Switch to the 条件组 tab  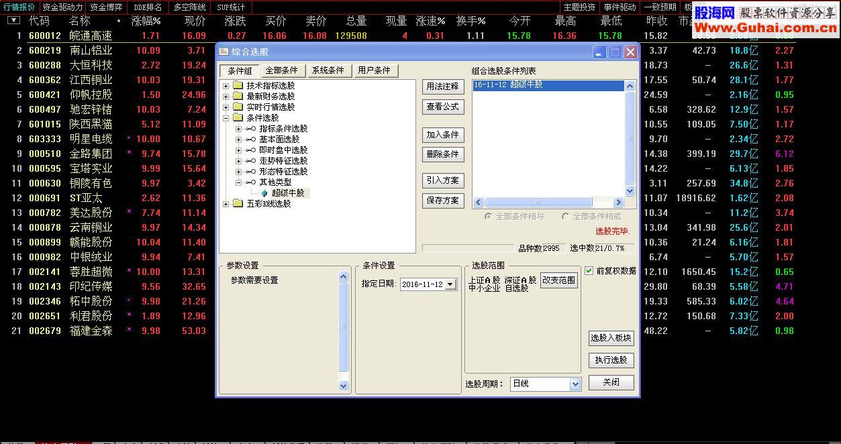(x=240, y=71)
